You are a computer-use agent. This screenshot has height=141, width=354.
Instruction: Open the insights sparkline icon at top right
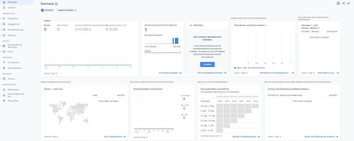click(x=348, y=3)
